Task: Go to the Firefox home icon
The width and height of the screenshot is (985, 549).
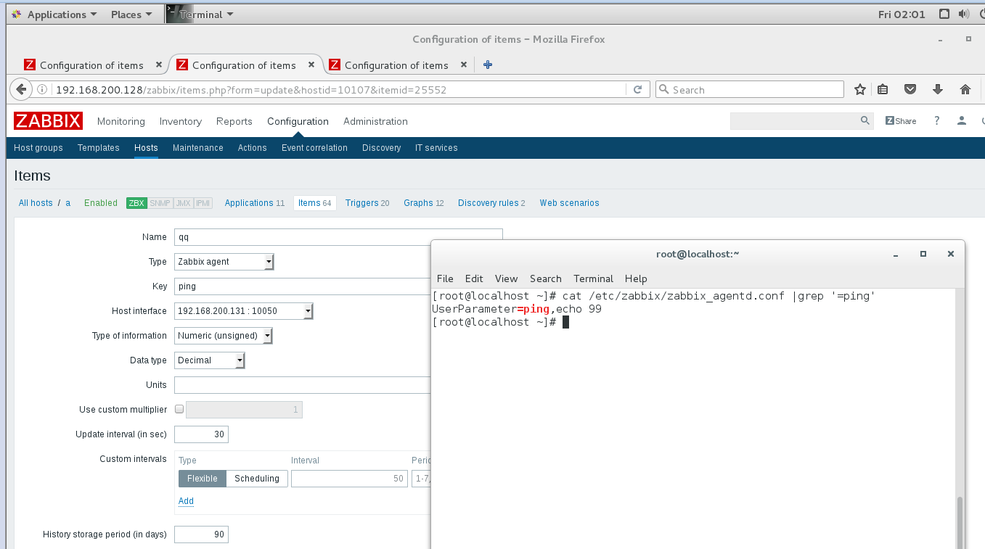Action: (x=965, y=89)
